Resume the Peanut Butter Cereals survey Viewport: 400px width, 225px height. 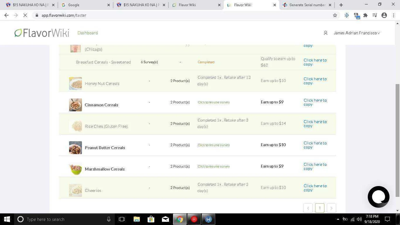[213, 145]
